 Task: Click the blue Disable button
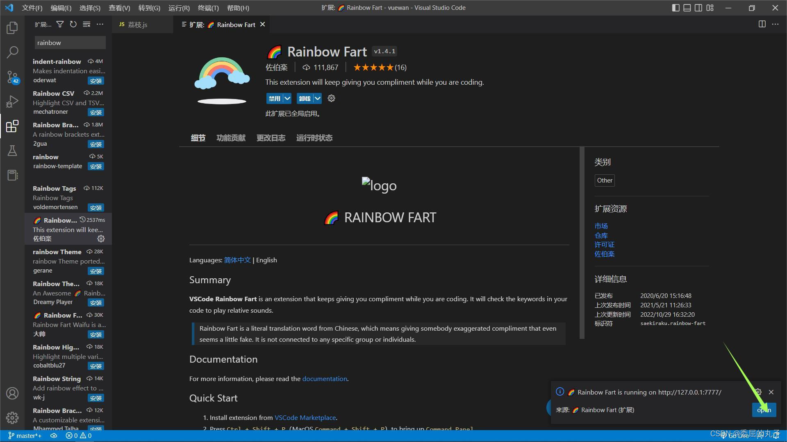[275, 98]
